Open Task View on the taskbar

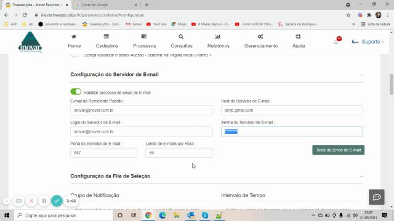[x=134, y=215]
